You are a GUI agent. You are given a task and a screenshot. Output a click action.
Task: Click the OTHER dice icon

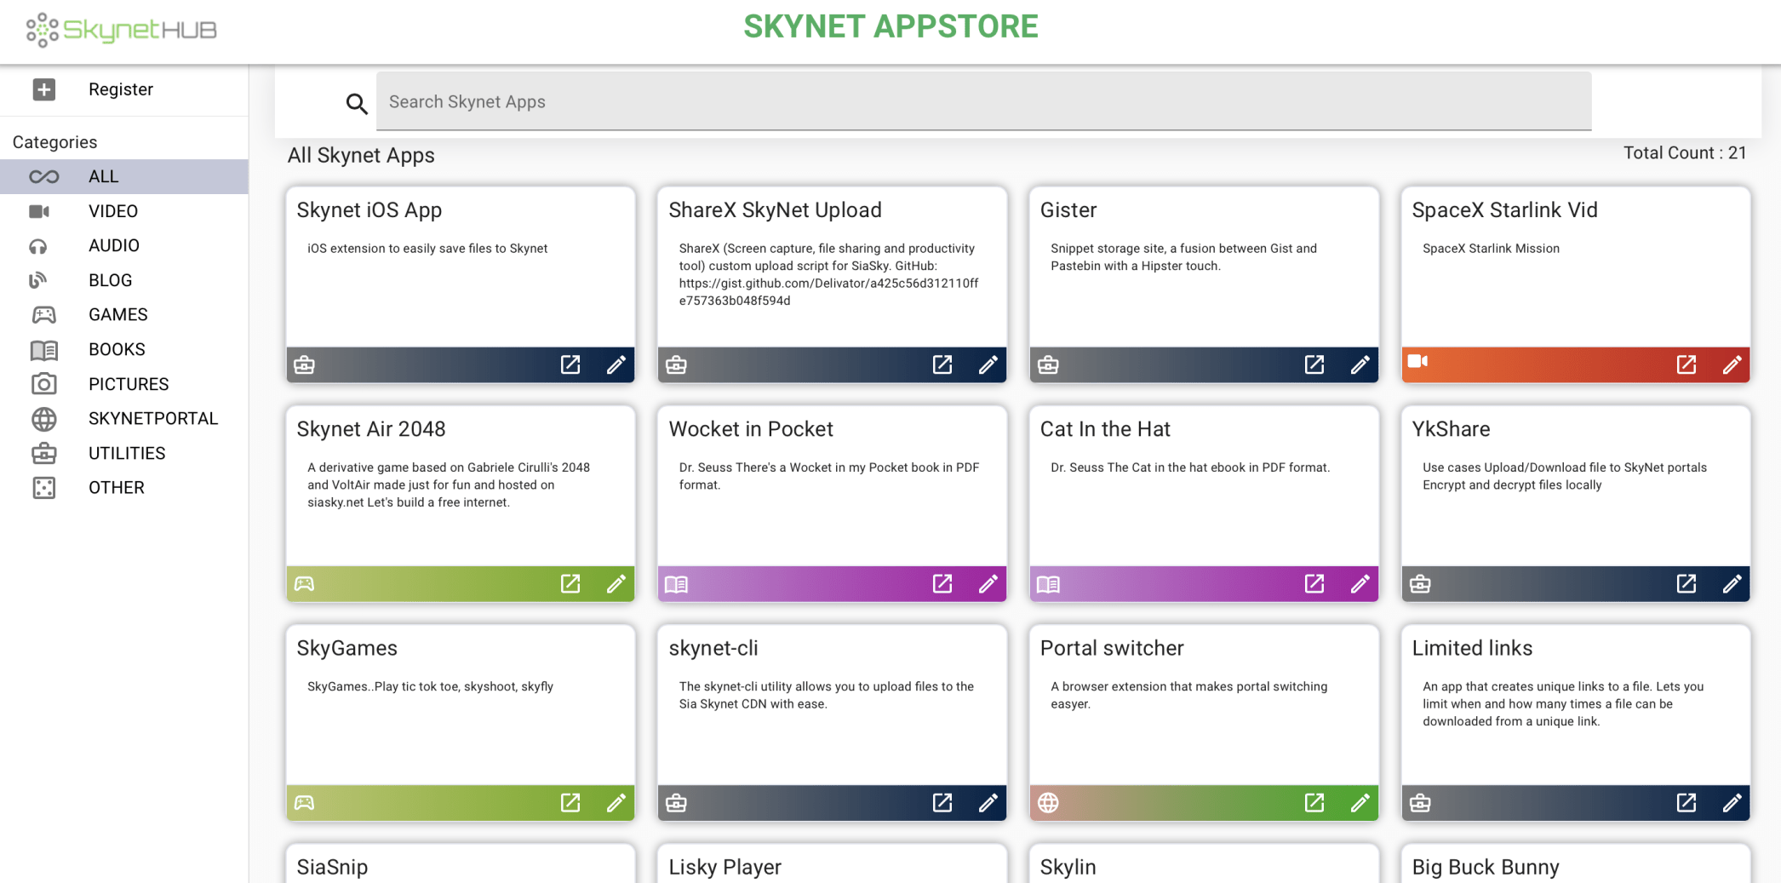[x=43, y=488]
